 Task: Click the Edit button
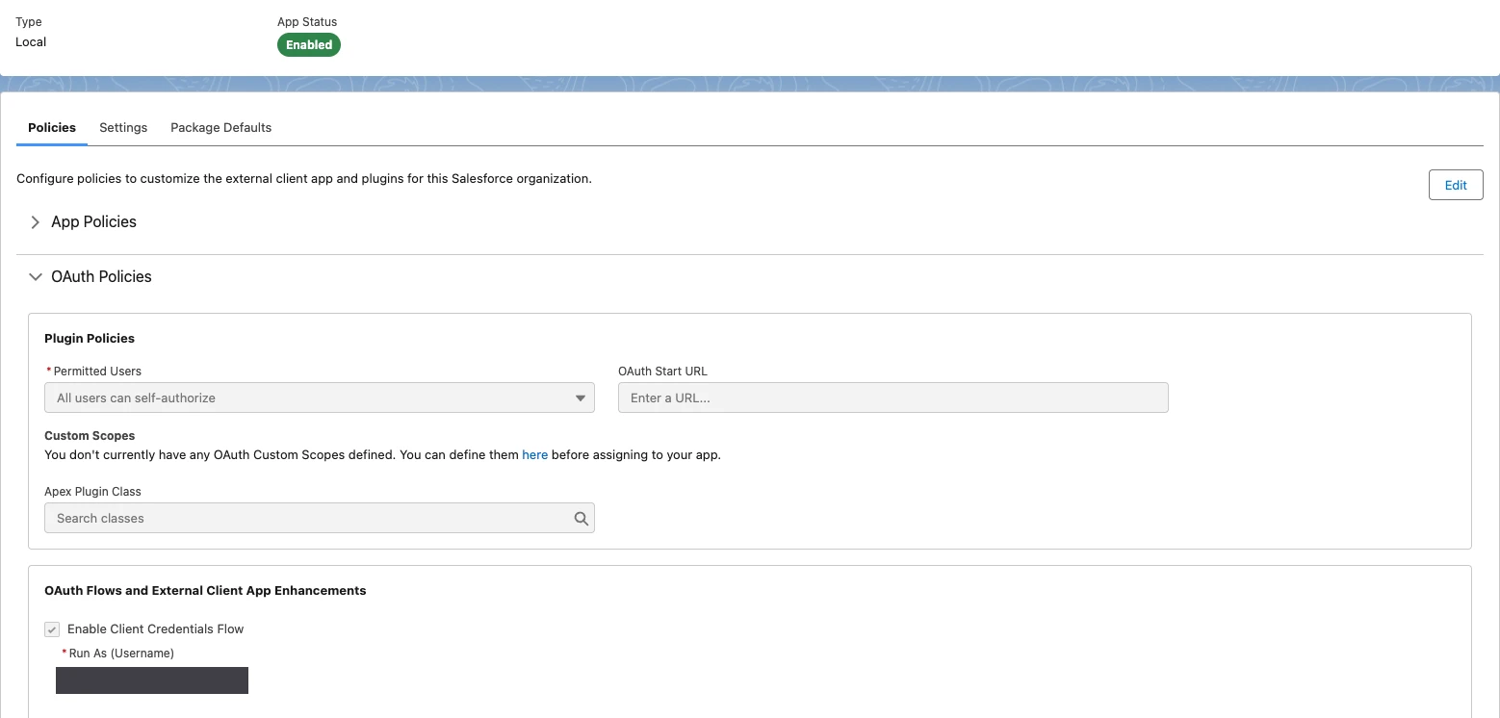pos(1456,185)
